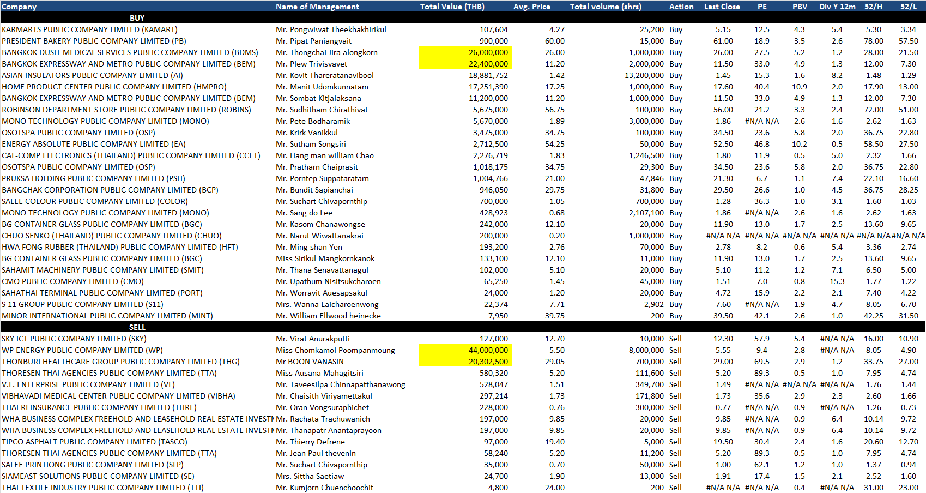Click the 52/L column header
Image resolution: width=926 pixels, height=493 pixels.
point(909,7)
